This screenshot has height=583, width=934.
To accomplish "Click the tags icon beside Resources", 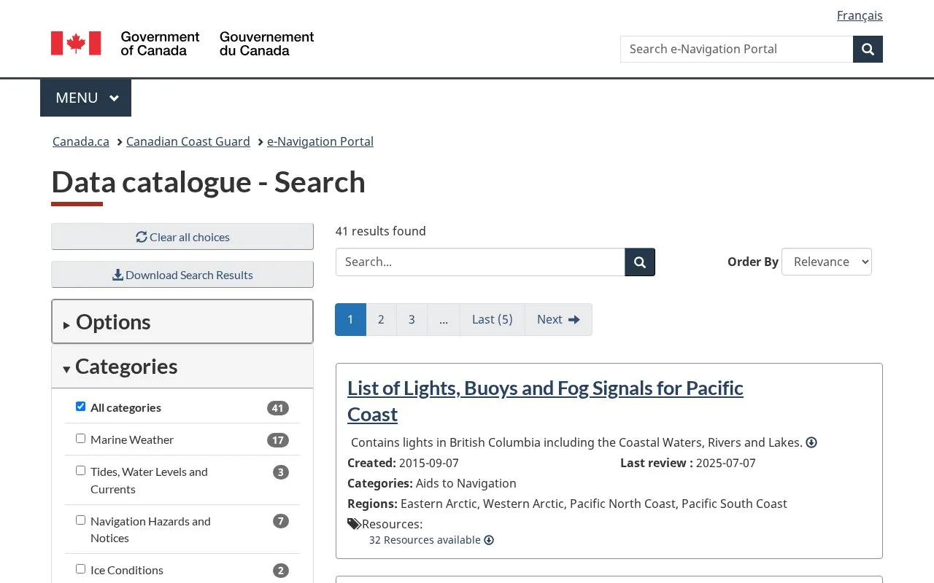I will 354,524.
